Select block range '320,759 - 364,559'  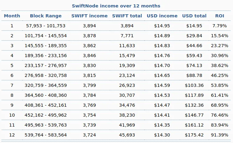[46, 85]
